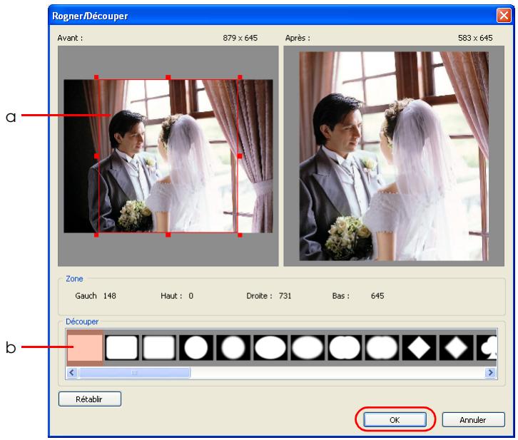Choose the soft-edged rounded-rectangle cutout shape
518x440 pixels.
159,347
